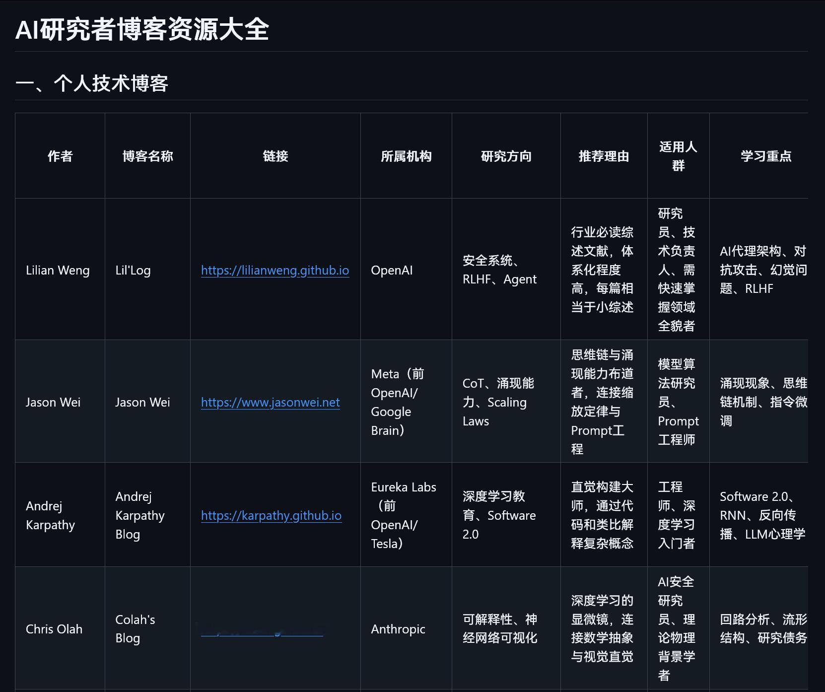This screenshot has width=825, height=692.
Task: Click the 推荐理由 column header
Action: pyautogui.click(x=603, y=156)
